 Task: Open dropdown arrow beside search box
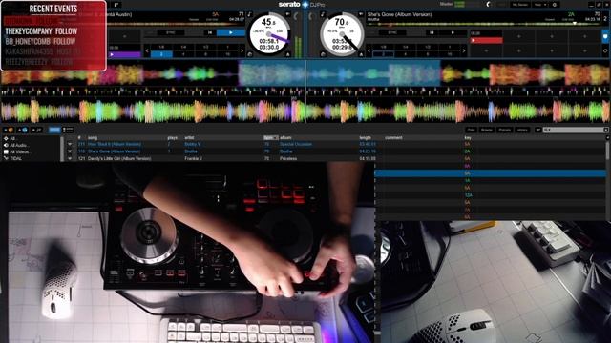(x=538, y=130)
